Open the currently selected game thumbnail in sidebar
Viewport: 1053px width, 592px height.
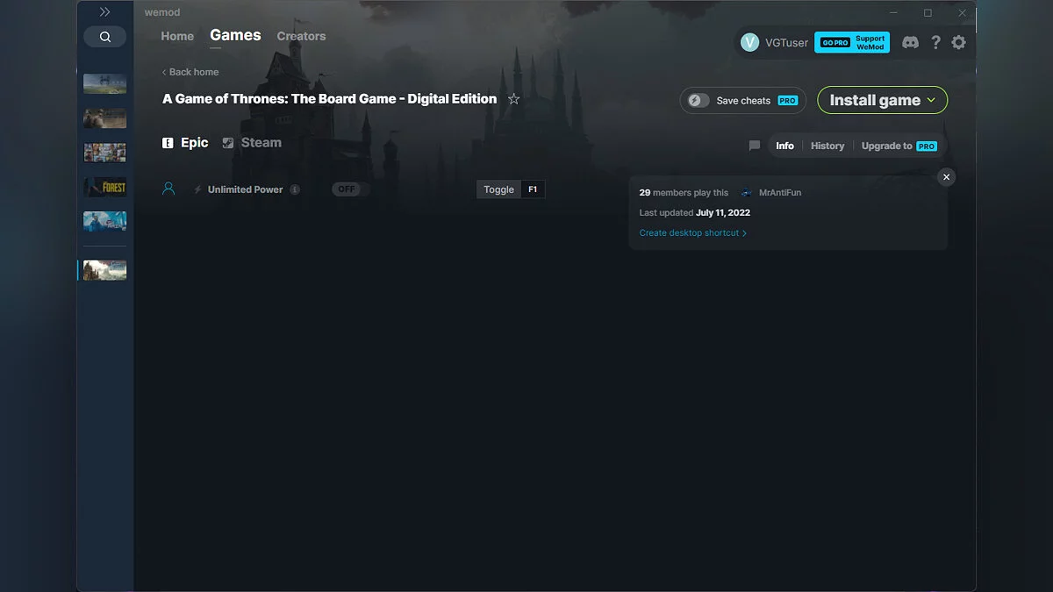coord(104,270)
